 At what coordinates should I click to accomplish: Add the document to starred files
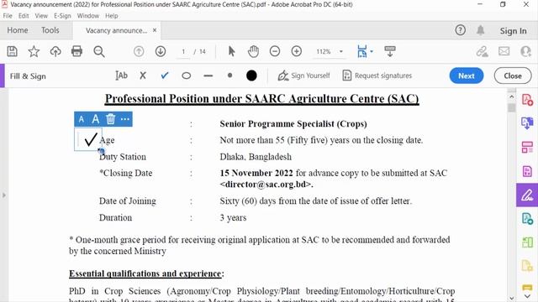(34, 51)
